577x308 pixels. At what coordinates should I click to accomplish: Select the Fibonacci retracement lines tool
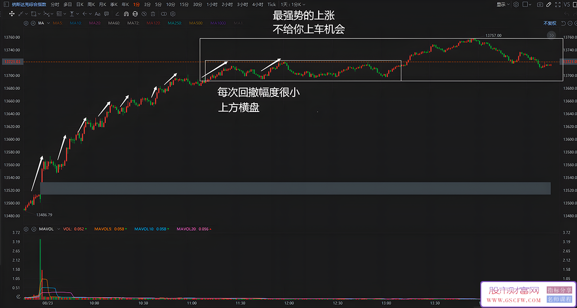coord(59,14)
